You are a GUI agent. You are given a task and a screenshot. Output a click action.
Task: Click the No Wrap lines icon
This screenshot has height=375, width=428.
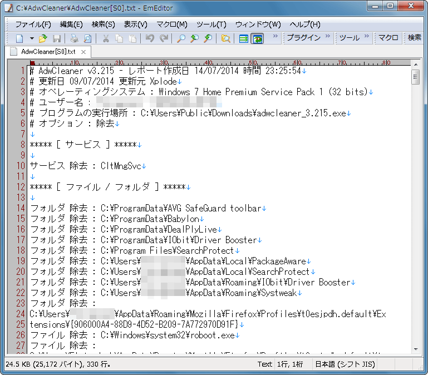coord(243,38)
